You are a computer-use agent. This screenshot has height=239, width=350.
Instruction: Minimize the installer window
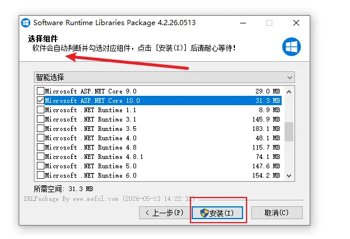[243, 23]
